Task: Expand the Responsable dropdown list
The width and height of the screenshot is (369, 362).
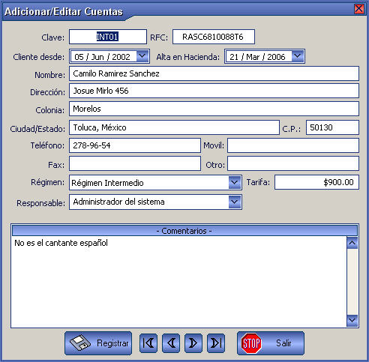Action: click(235, 202)
